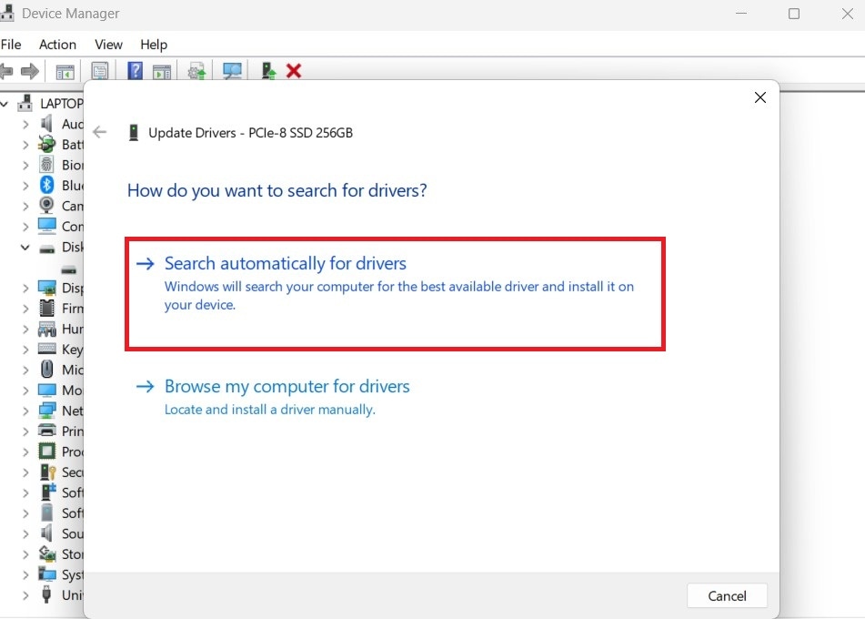The height and width of the screenshot is (619, 865).
Task: Select the Disk drives category icon
Action: tap(47, 249)
